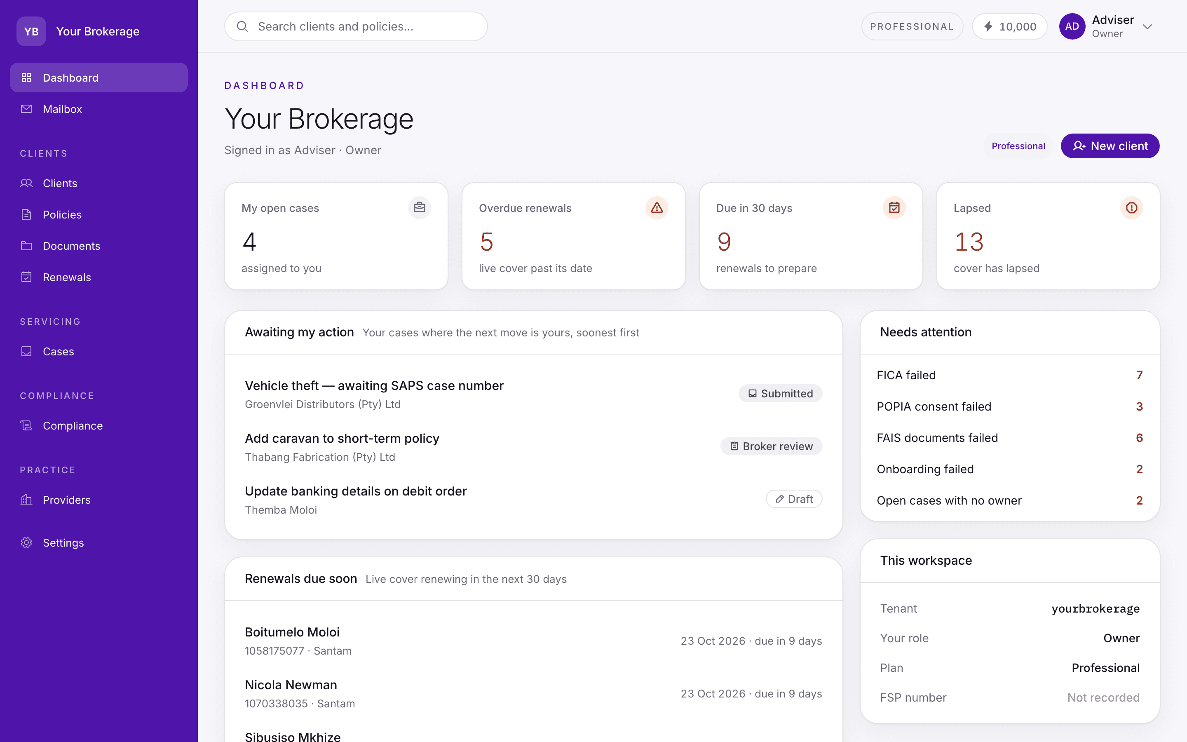Viewport: 1187px width, 742px height.
Task: Click the Compliance scroll icon
Action: [x=26, y=425]
